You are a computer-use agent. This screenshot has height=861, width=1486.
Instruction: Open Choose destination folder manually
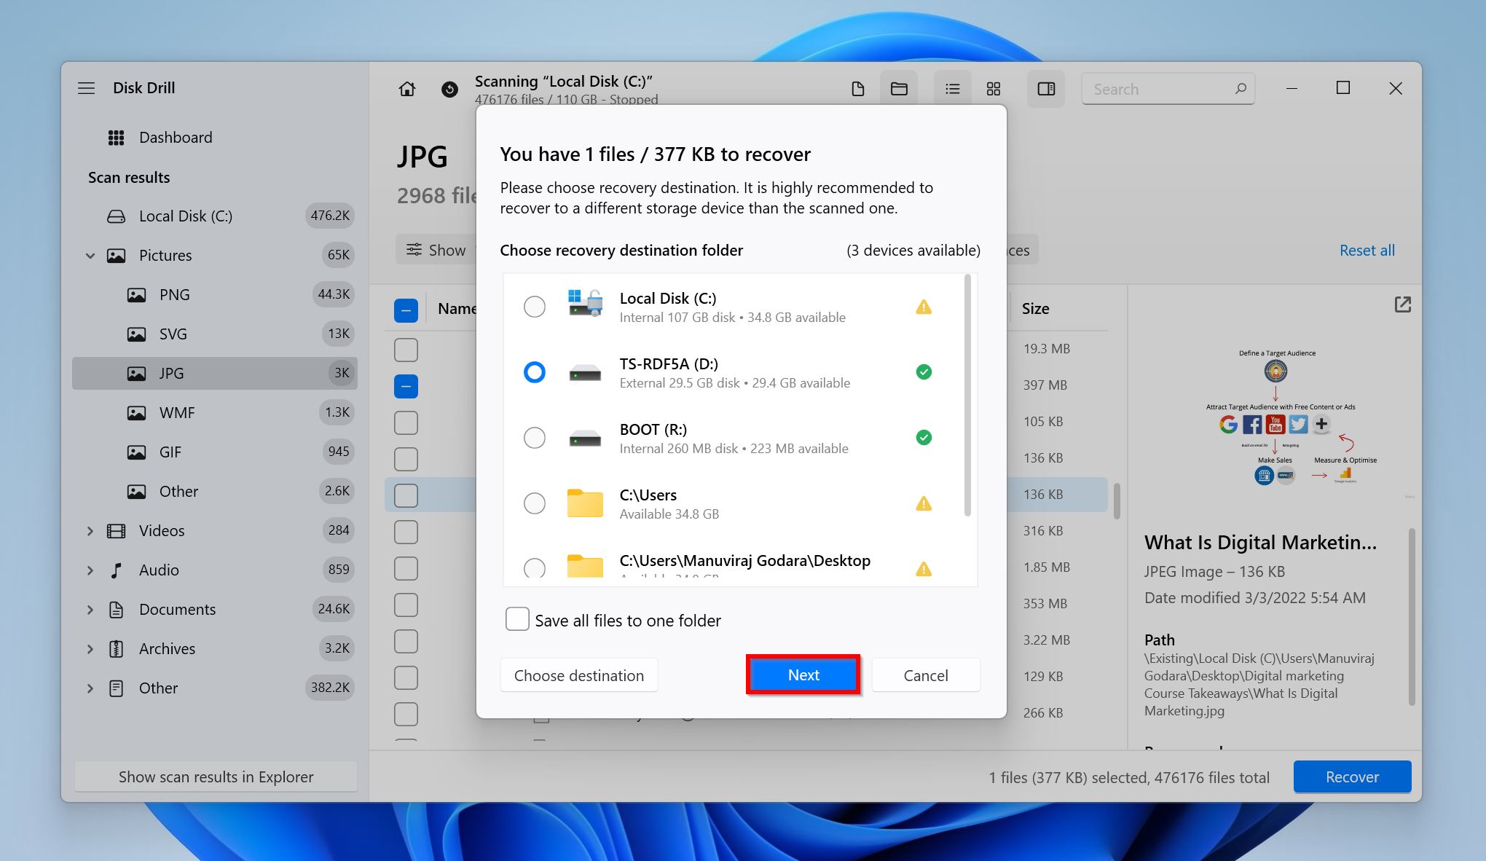click(x=578, y=675)
